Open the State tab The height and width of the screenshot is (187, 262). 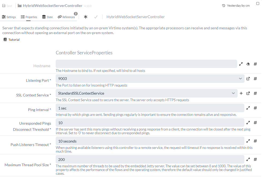(x=47, y=17)
